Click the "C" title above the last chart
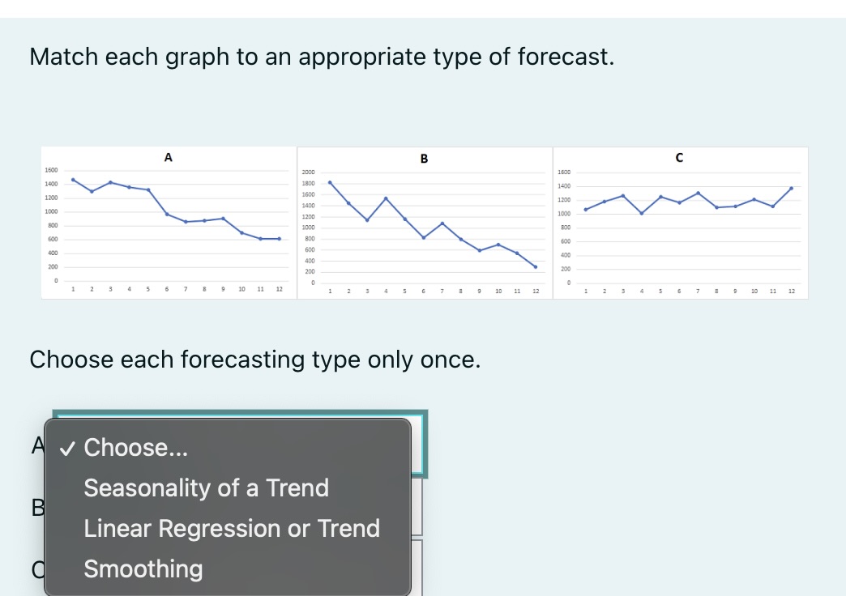The height and width of the screenshot is (596, 846). pyautogui.click(x=679, y=158)
